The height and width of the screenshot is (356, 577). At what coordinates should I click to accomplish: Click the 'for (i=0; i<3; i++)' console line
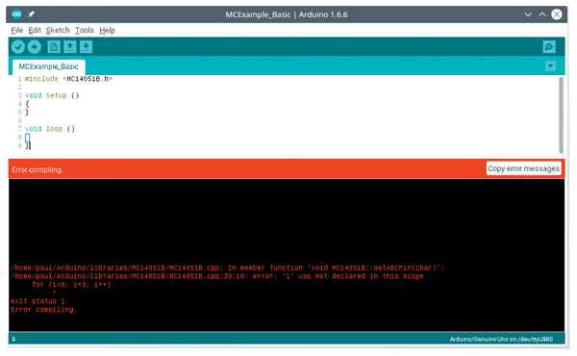click(x=71, y=285)
